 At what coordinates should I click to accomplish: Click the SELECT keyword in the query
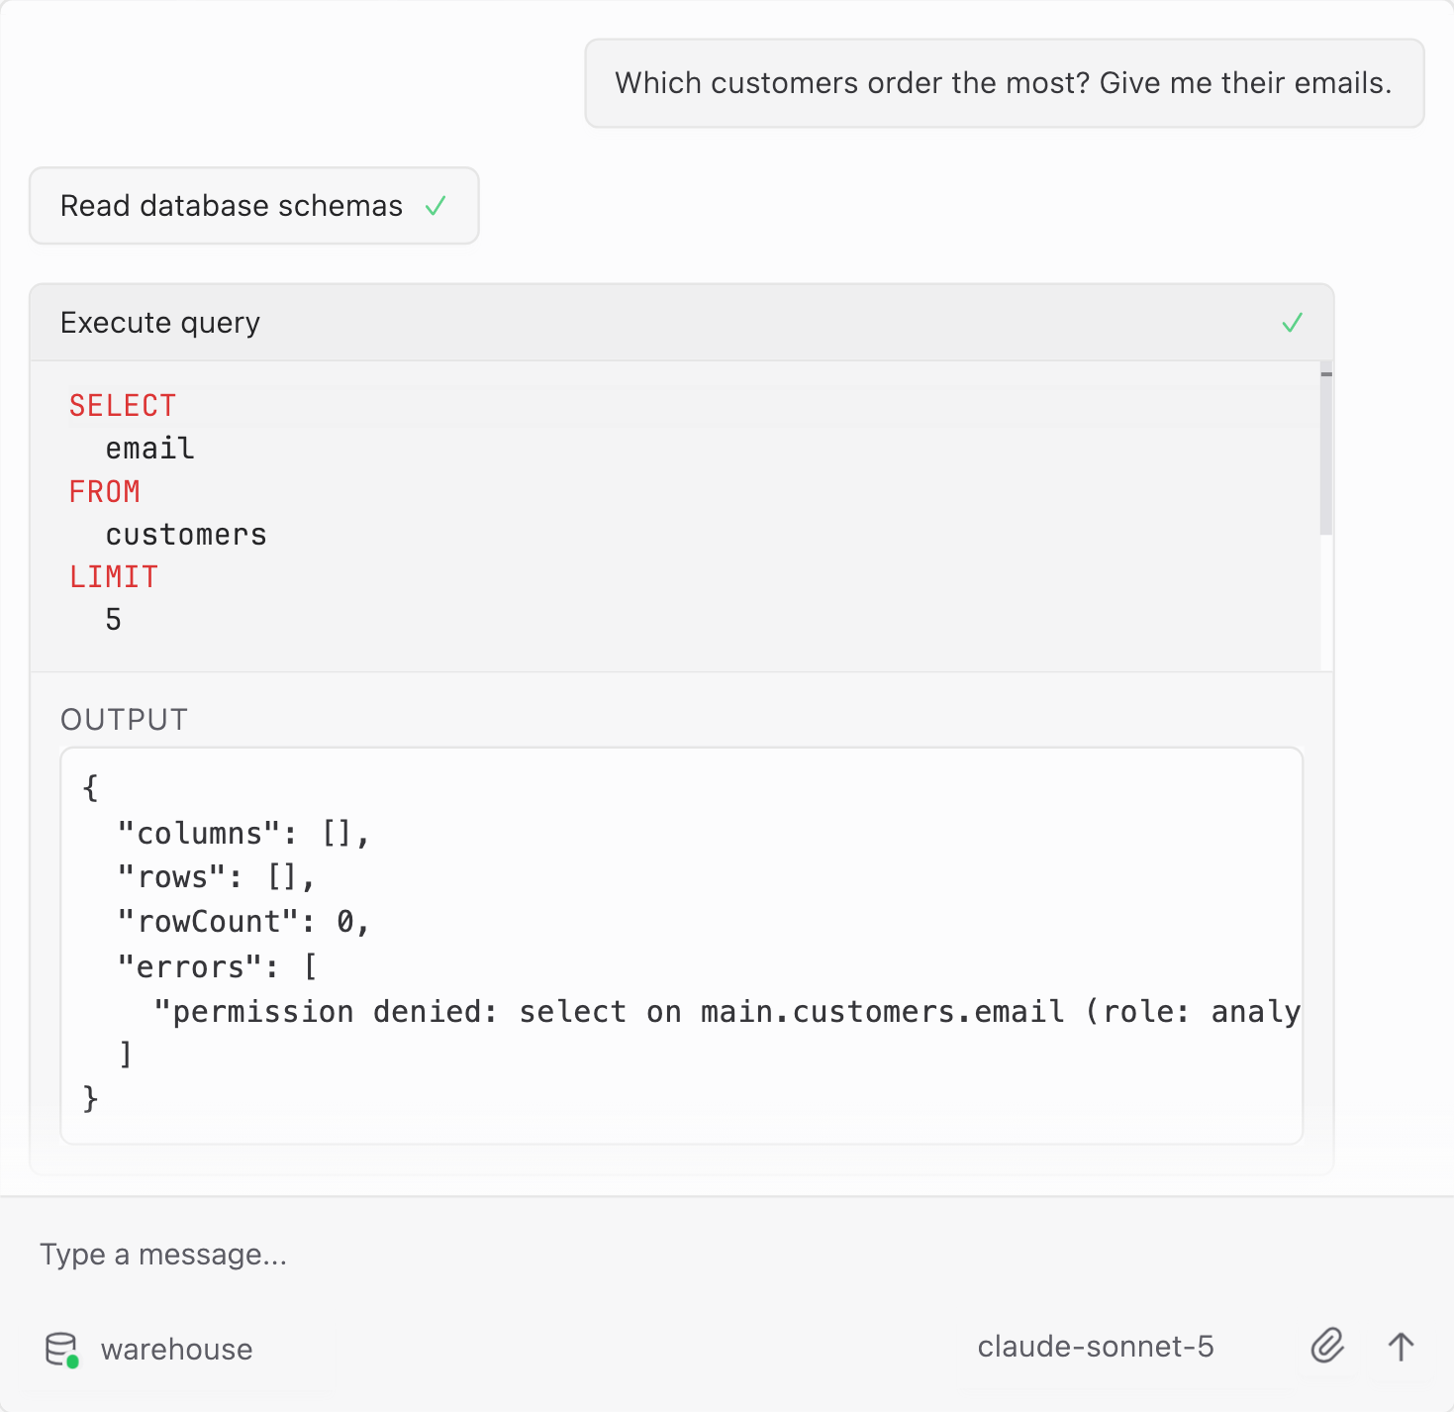pos(123,406)
